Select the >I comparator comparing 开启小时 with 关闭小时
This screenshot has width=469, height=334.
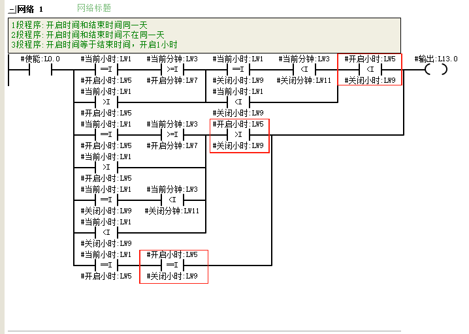point(238,135)
